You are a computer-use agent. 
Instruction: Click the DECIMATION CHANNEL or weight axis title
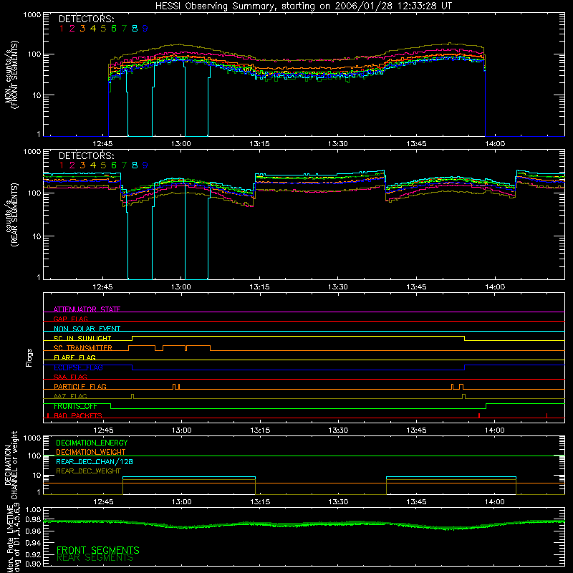coord(11,466)
